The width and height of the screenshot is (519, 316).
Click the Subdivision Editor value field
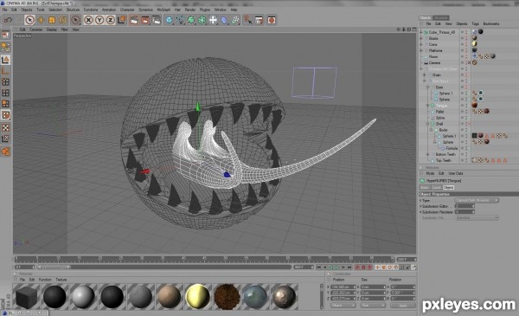click(465, 206)
